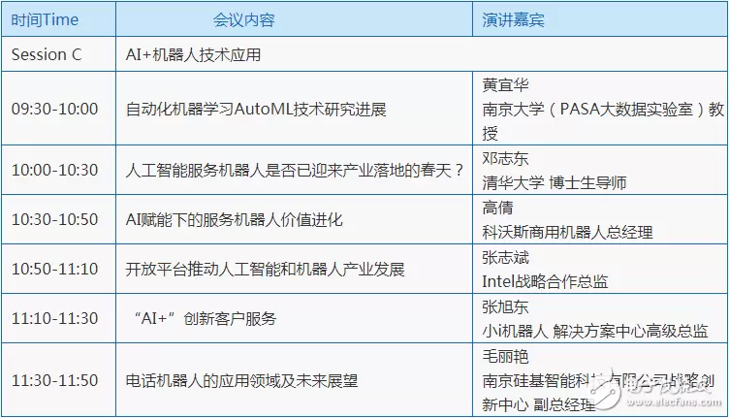Select the AI+机器人技术应用 session title

pyautogui.click(x=193, y=54)
